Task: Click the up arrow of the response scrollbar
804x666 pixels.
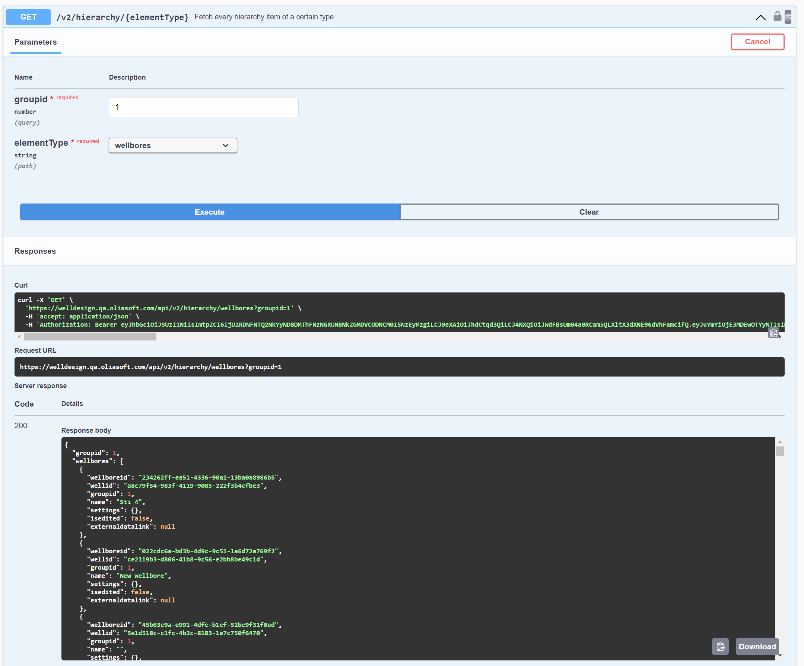Action: 780,442
